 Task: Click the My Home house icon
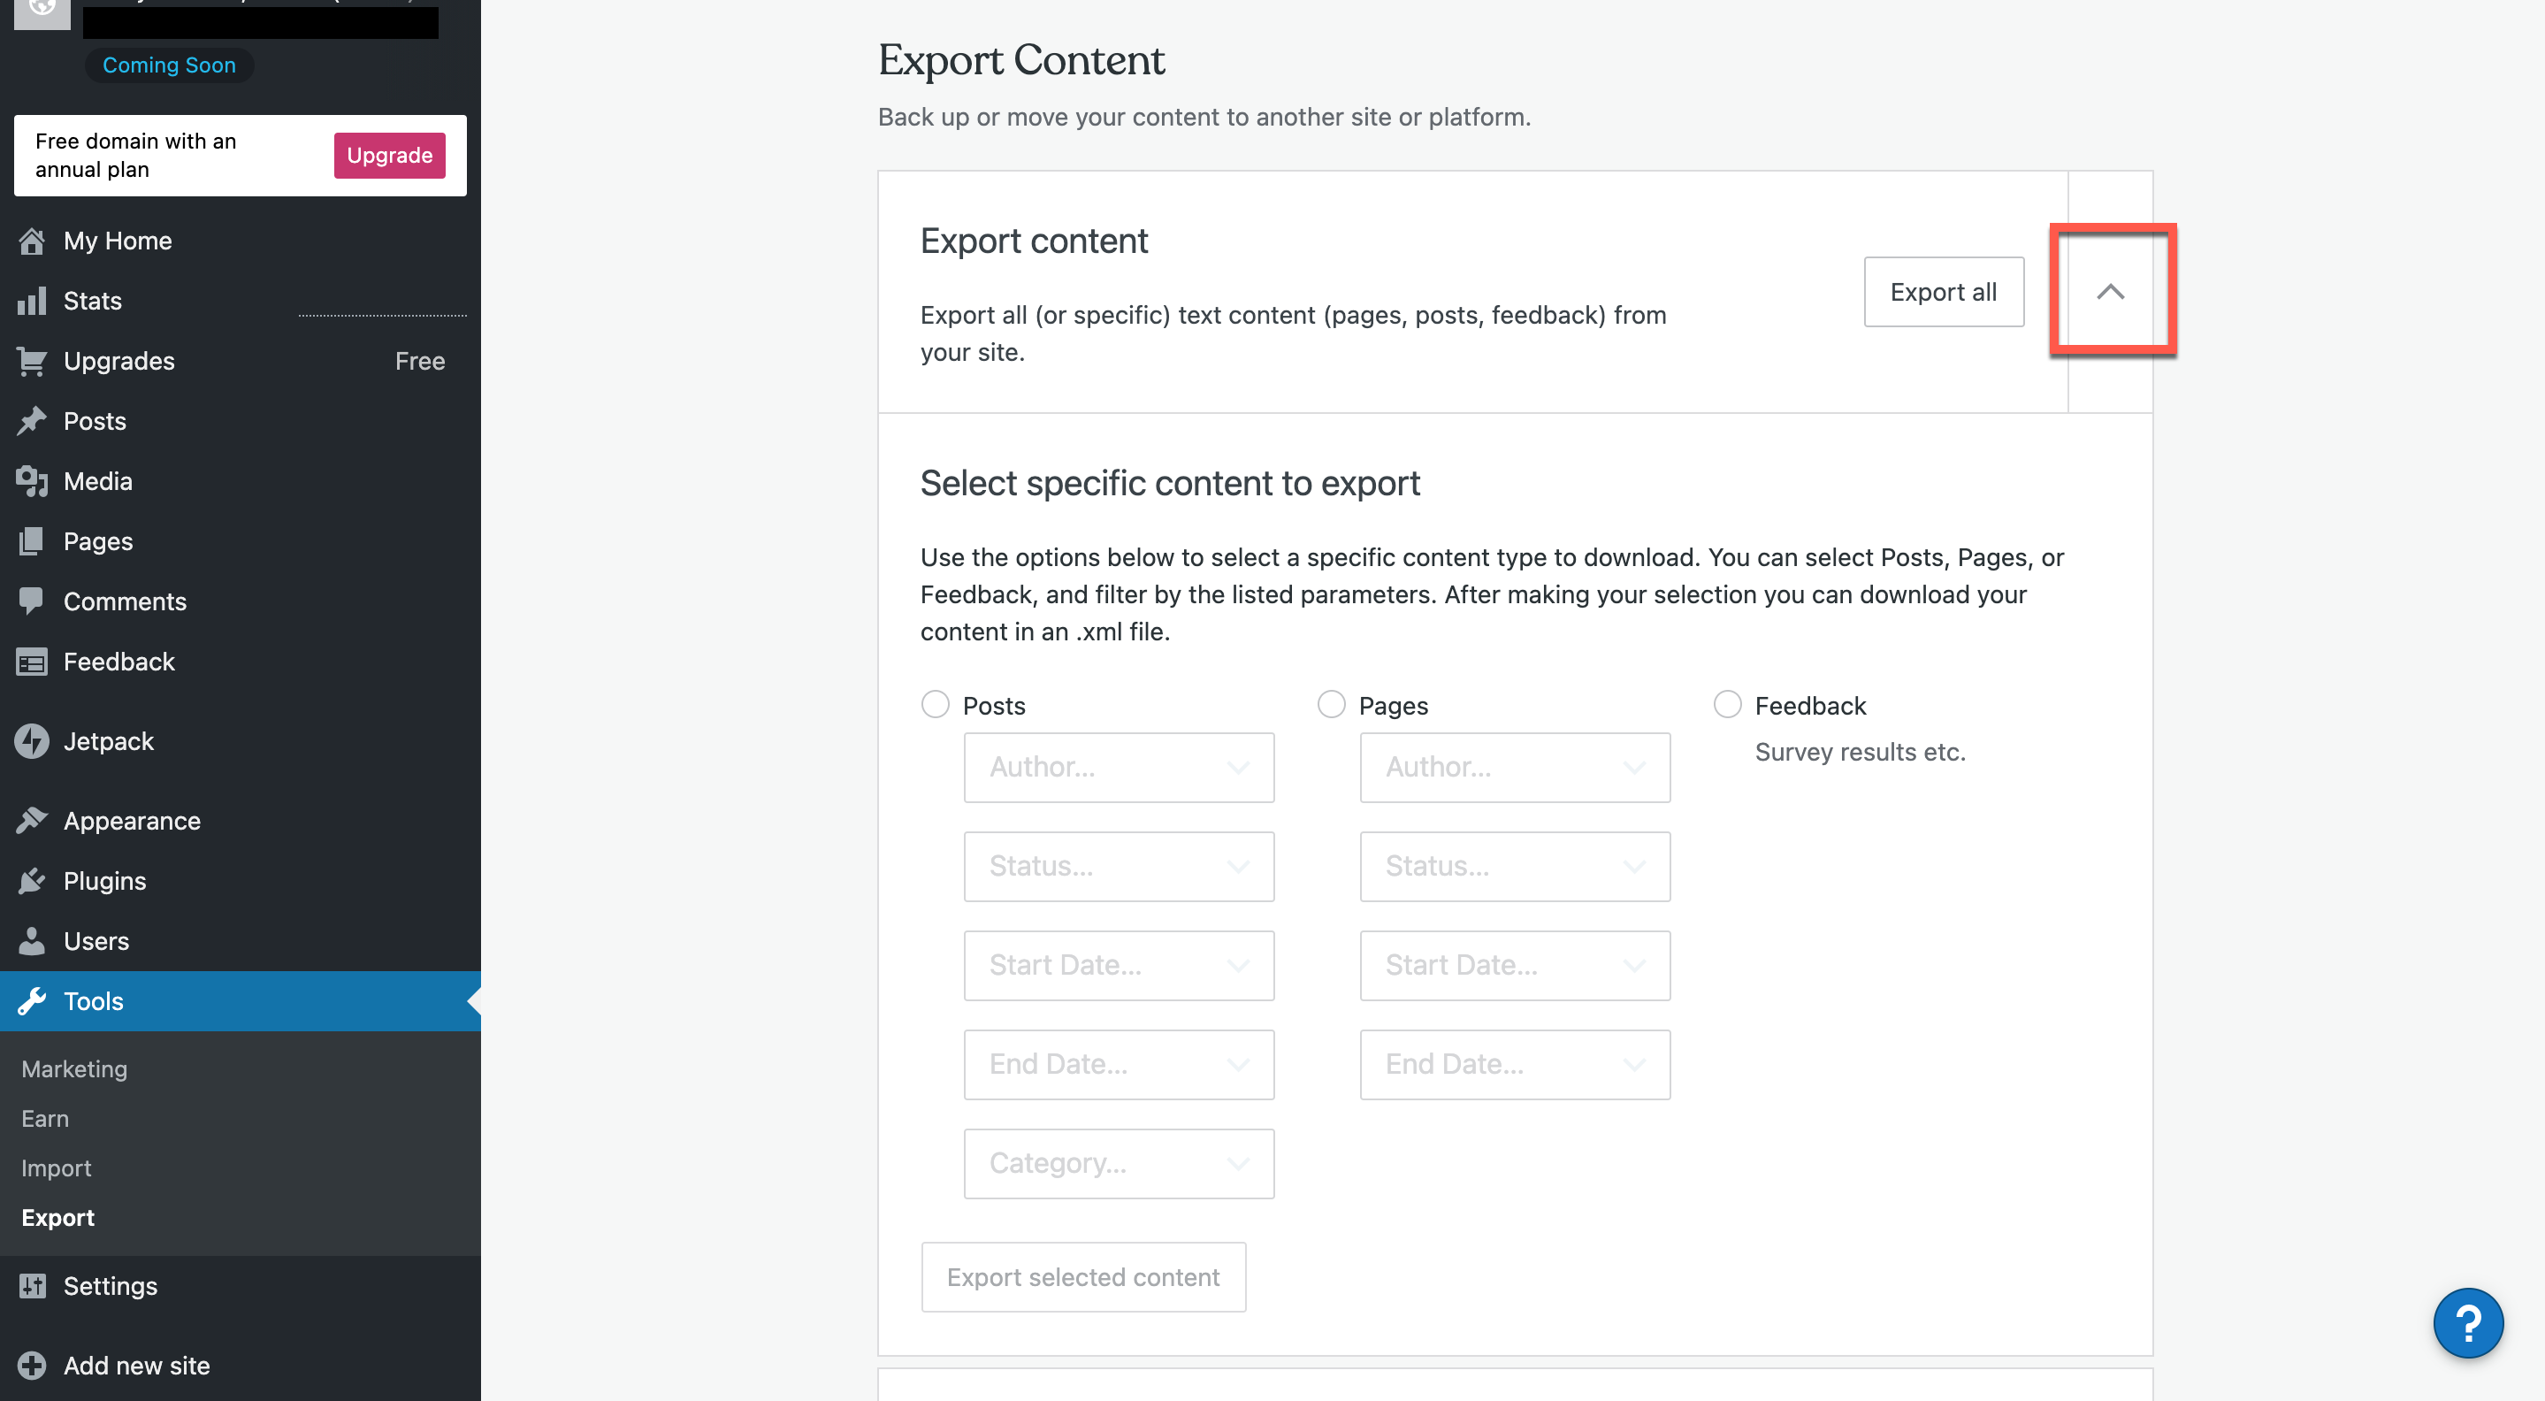(32, 241)
